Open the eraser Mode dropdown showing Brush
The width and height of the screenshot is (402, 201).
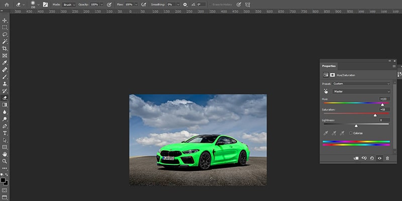coord(69,5)
